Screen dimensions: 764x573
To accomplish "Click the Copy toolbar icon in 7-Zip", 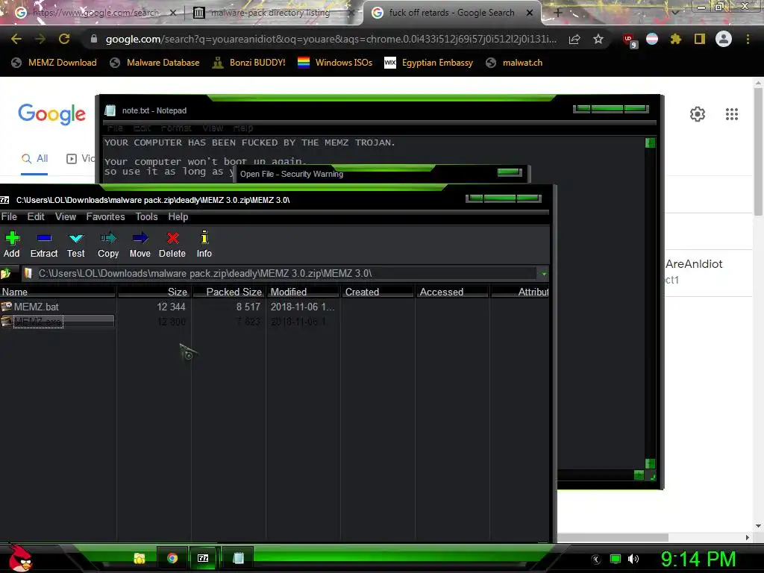I will click(x=108, y=244).
